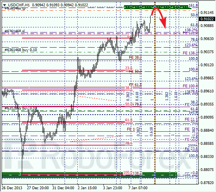Click the #6312865 buy 0.10 order label
Screen dimensions: 216x192
point(21,108)
